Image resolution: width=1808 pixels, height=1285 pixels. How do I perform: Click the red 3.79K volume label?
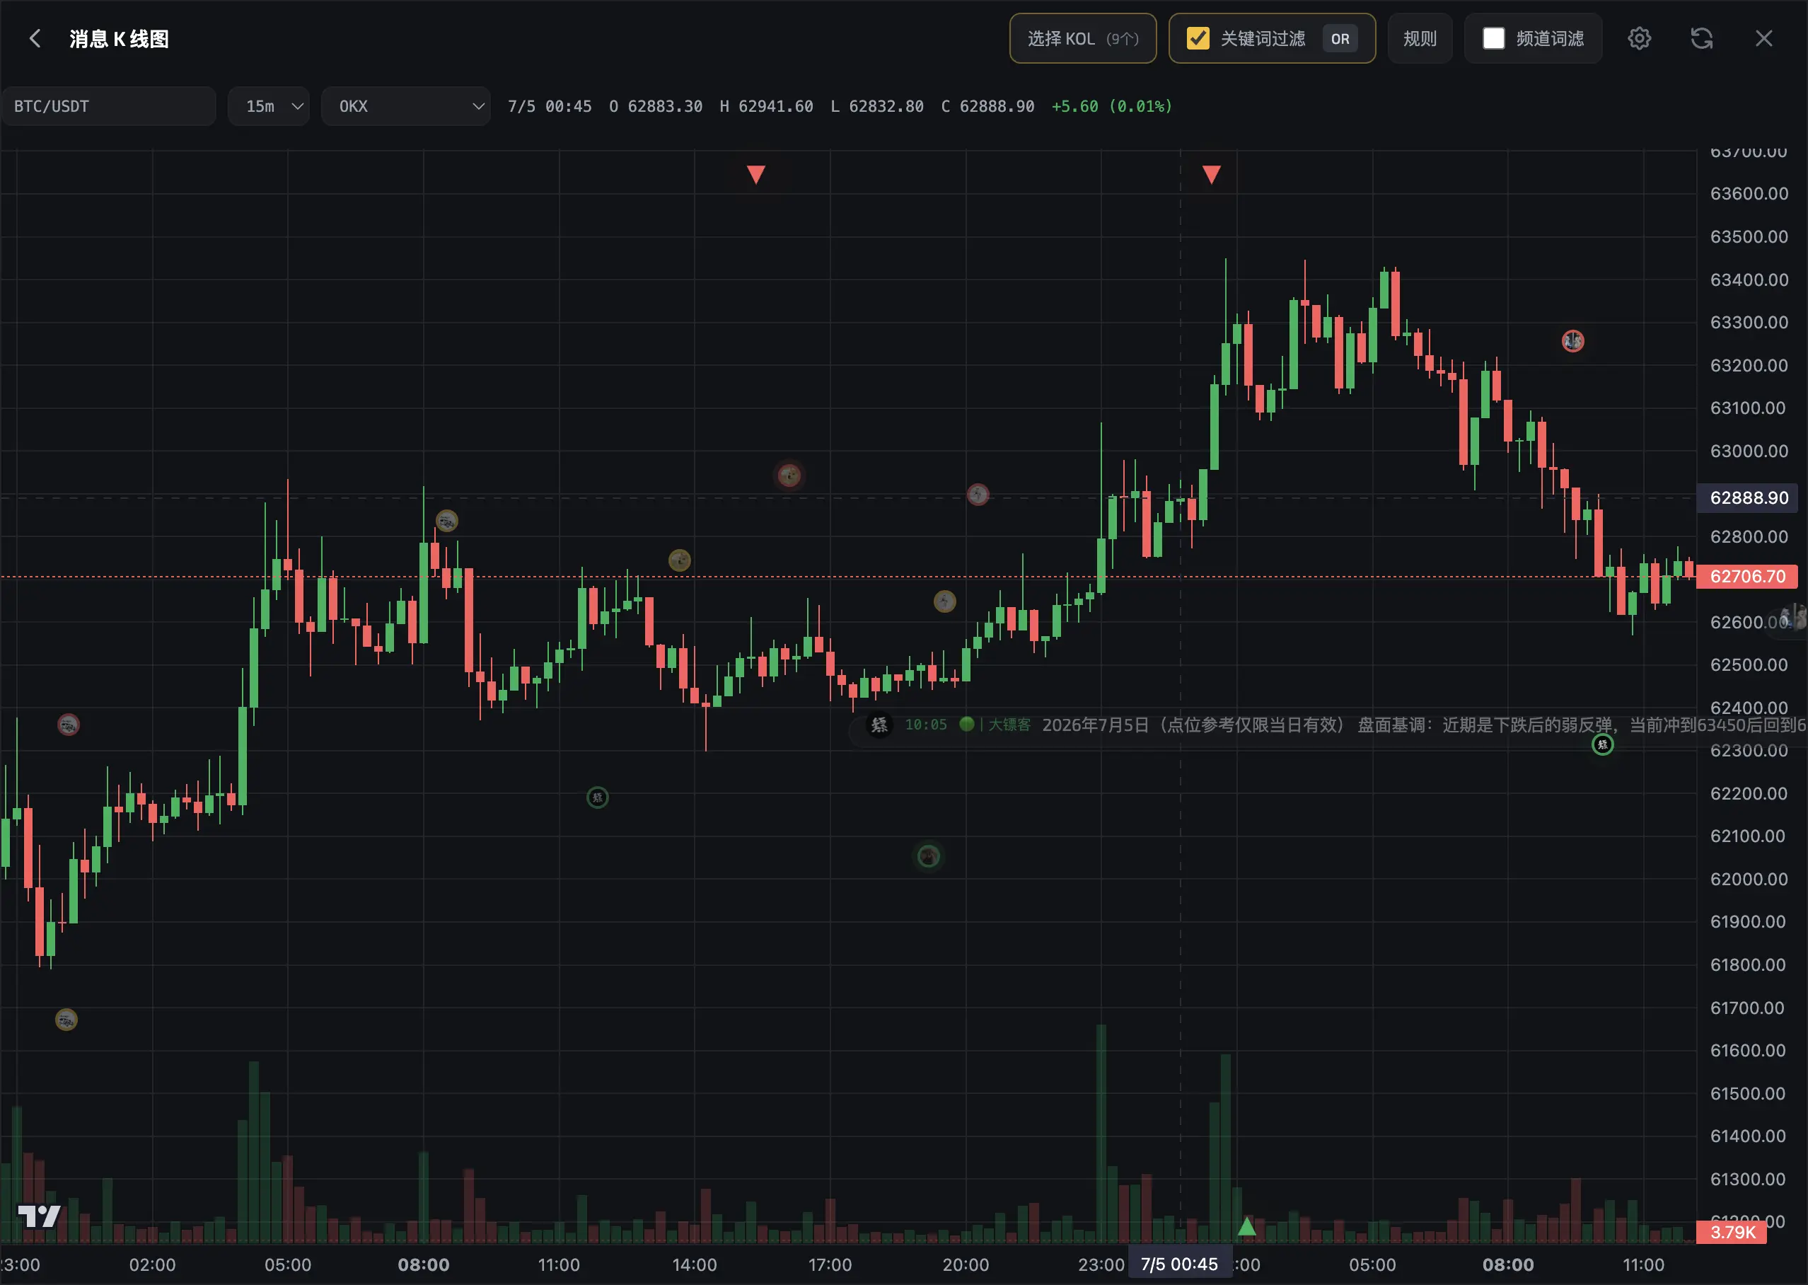(1732, 1232)
